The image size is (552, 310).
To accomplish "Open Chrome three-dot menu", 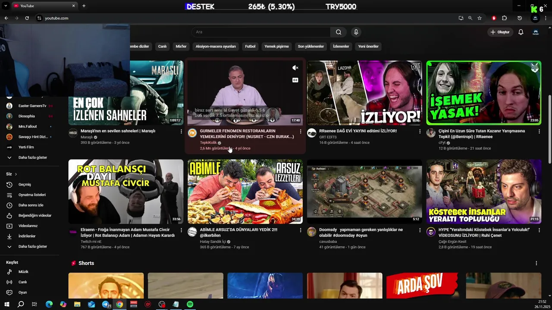I will coord(546,18).
